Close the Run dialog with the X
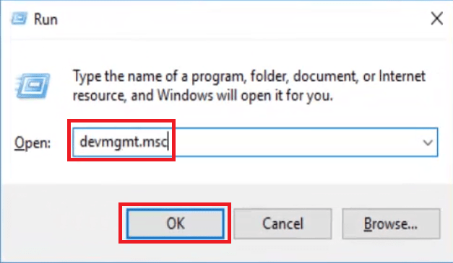 [x=437, y=19]
